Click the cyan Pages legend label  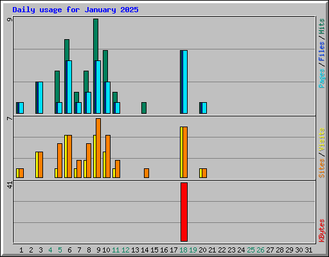coord(322,78)
